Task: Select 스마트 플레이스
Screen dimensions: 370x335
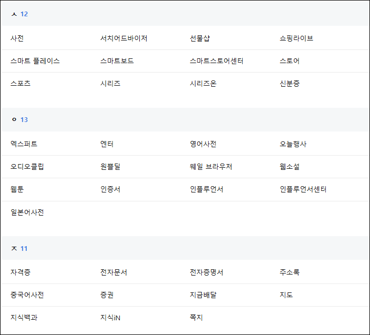Action: pos(35,61)
